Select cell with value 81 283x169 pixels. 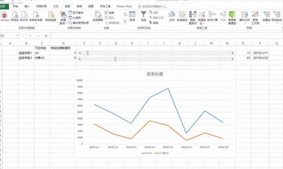tap(243, 58)
